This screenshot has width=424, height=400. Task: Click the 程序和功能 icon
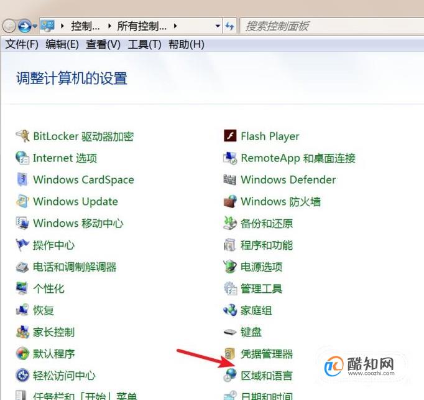[x=230, y=245]
